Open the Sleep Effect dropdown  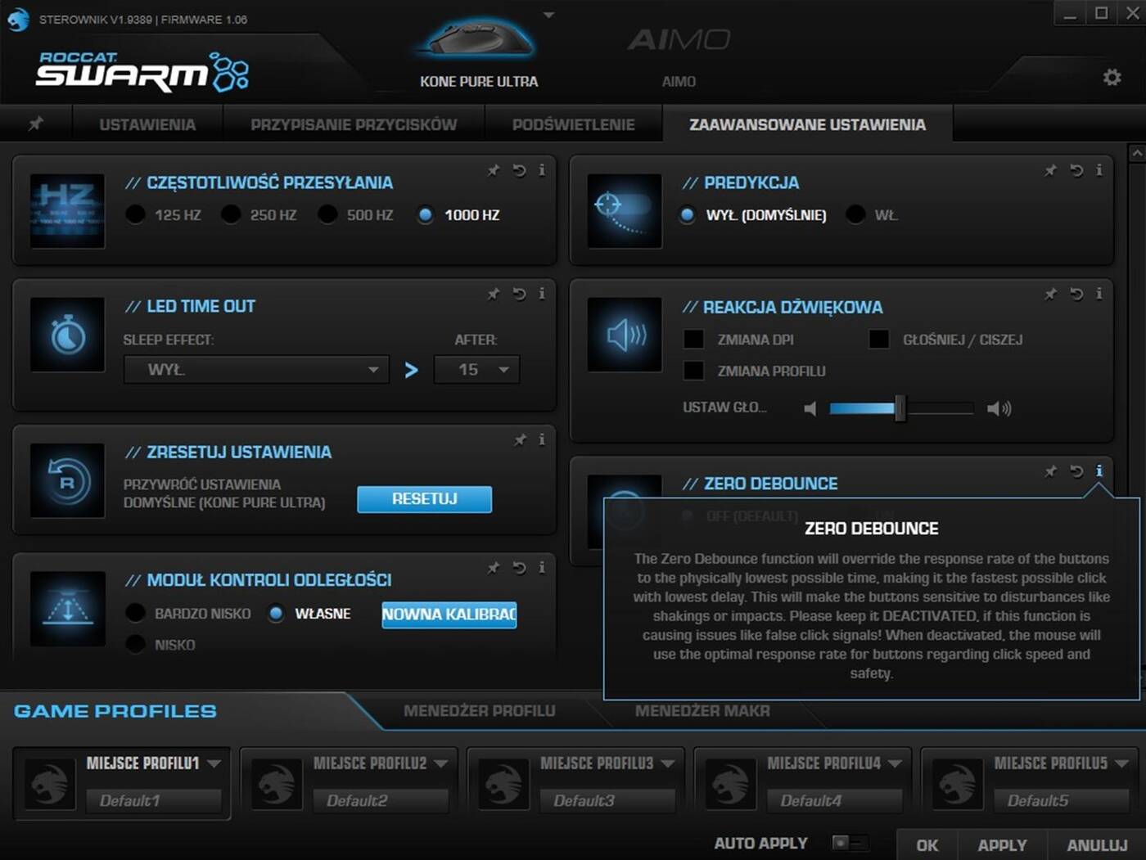(255, 369)
